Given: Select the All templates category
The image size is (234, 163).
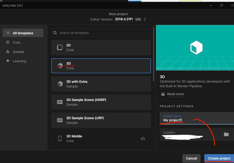Looking at the screenshot, I should pos(23,33).
